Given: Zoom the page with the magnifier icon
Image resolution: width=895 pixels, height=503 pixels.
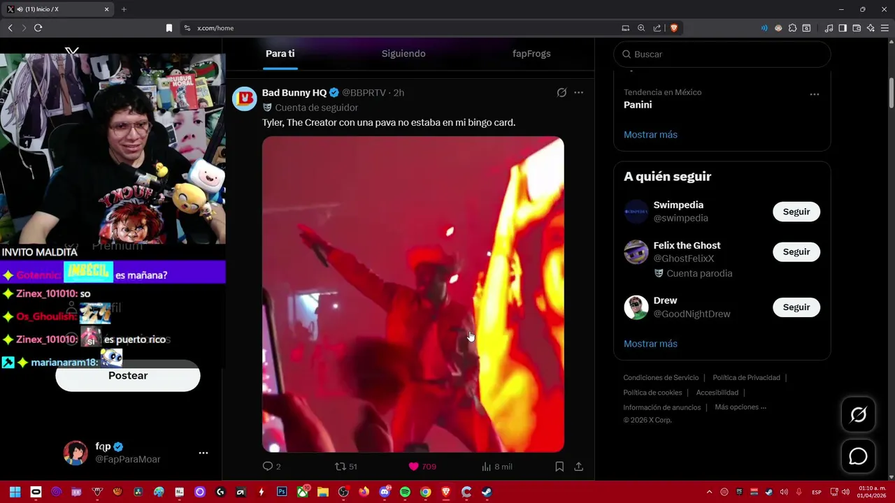Looking at the screenshot, I should point(641,28).
